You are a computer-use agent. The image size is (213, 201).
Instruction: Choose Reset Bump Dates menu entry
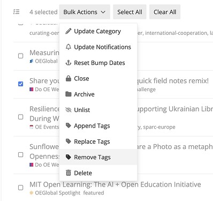click(x=98, y=63)
